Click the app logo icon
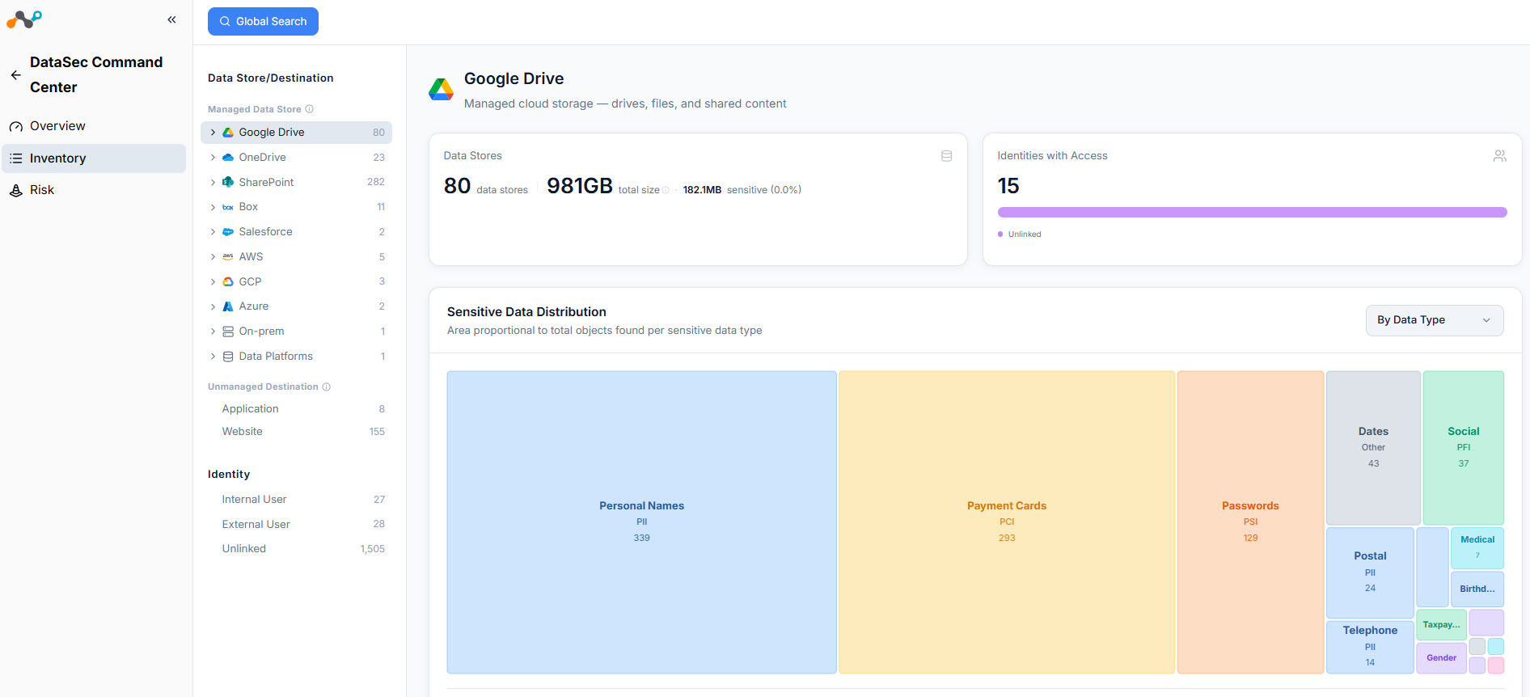Image resolution: width=1530 pixels, height=697 pixels. [24, 19]
